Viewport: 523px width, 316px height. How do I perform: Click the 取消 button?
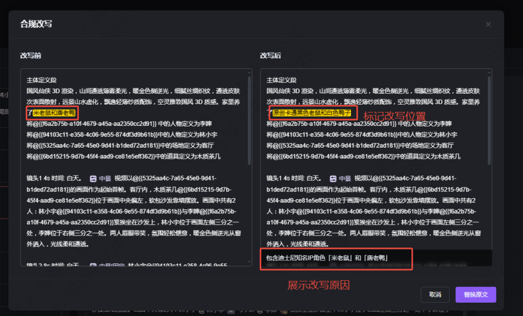pos(435,295)
